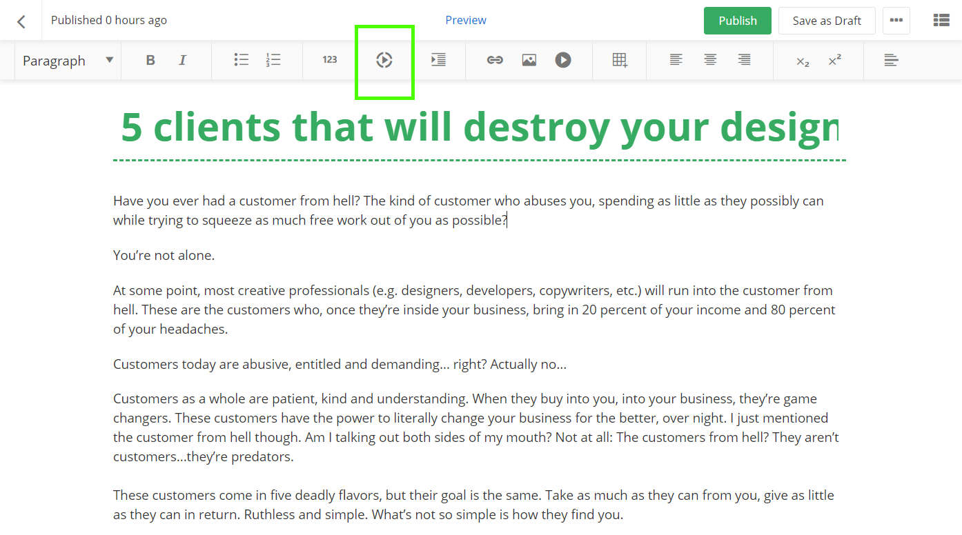This screenshot has width=962, height=535.
Task: Center align the text
Action: (x=710, y=61)
